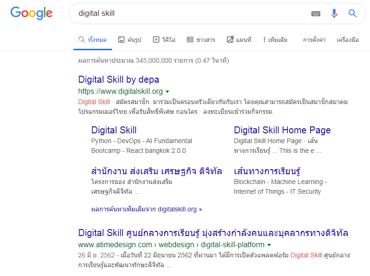
Task: Click snippet text Bootcamp - React bangkok 2.0.0
Action: [139, 151]
